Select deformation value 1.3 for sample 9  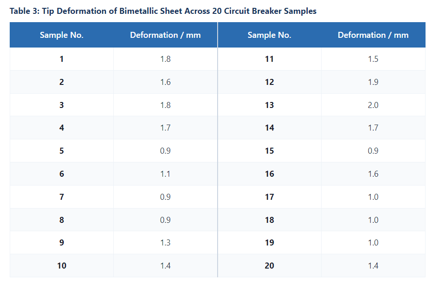tap(165, 242)
